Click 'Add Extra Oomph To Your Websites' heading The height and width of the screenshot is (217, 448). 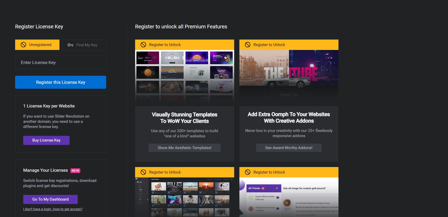coord(289,118)
